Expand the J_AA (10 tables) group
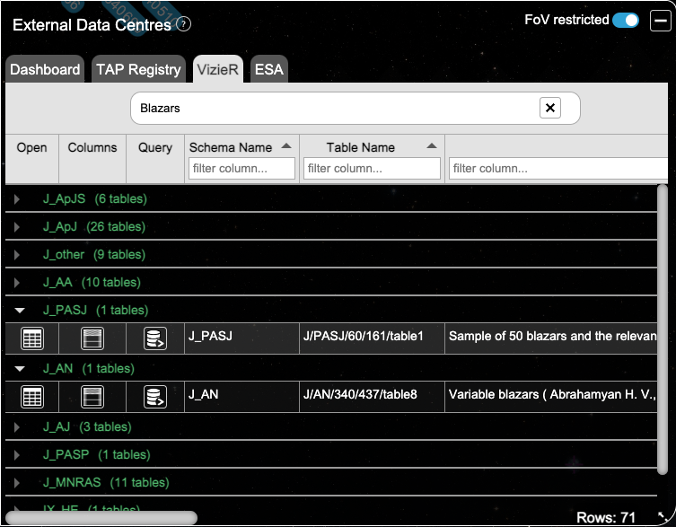The image size is (676, 527). tap(16, 283)
